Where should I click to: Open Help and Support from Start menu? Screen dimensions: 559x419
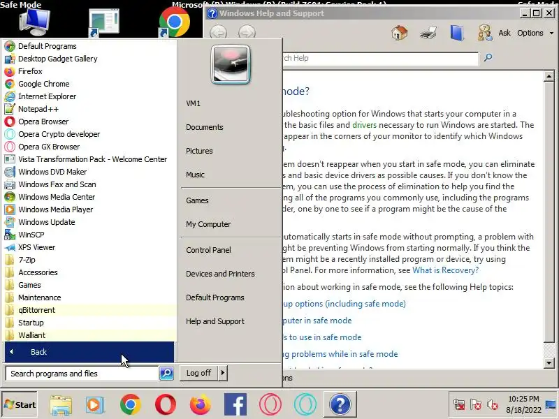215,321
